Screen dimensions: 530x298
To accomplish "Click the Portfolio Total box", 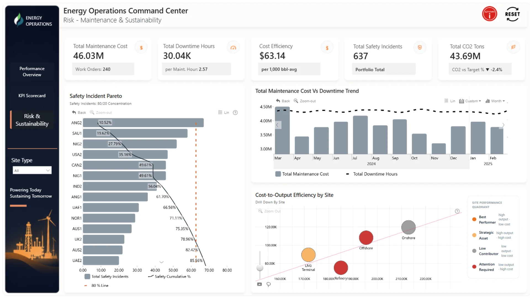I will click(384, 69).
